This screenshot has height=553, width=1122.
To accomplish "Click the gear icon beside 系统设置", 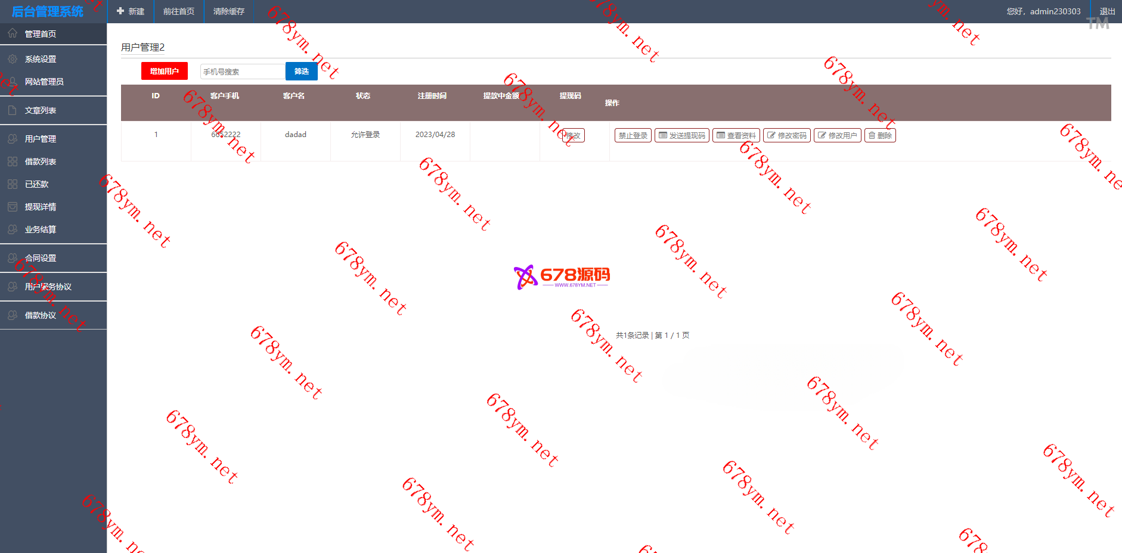I will coord(13,59).
